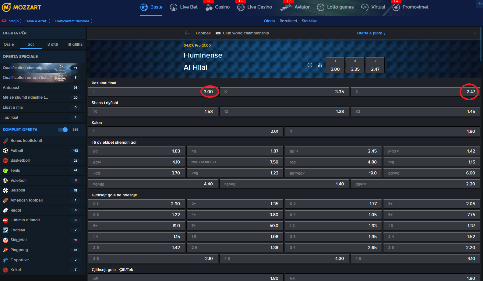Open Oferta e plotë dropdown
Screen dimensions: 483x281
371,33
